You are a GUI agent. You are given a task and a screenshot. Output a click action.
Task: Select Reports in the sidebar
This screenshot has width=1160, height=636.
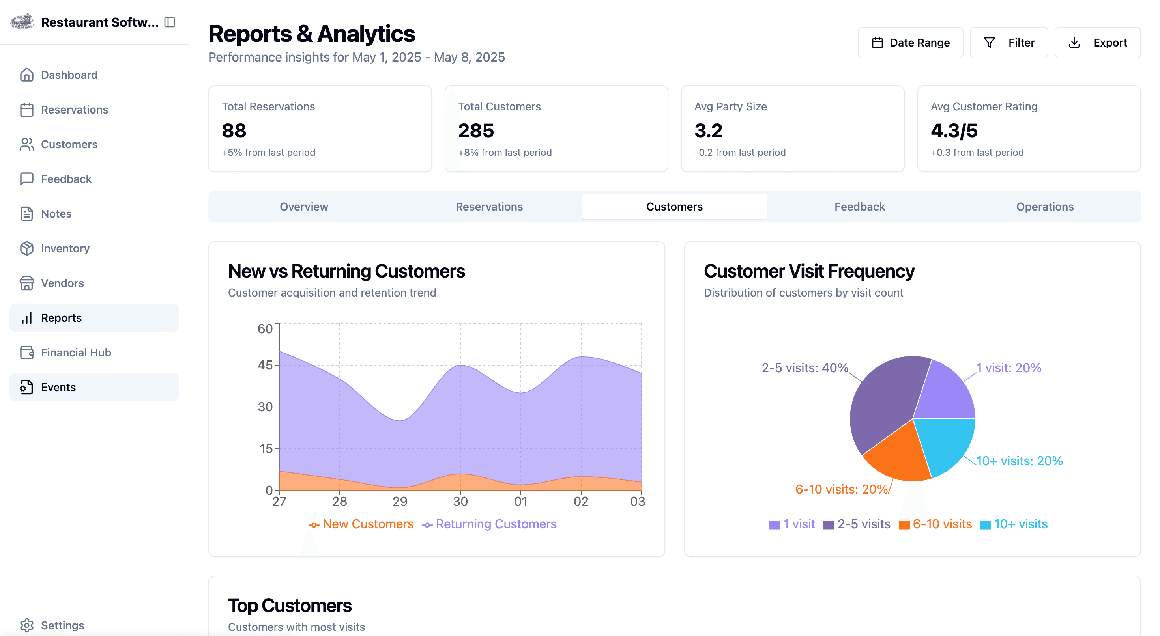(94, 318)
